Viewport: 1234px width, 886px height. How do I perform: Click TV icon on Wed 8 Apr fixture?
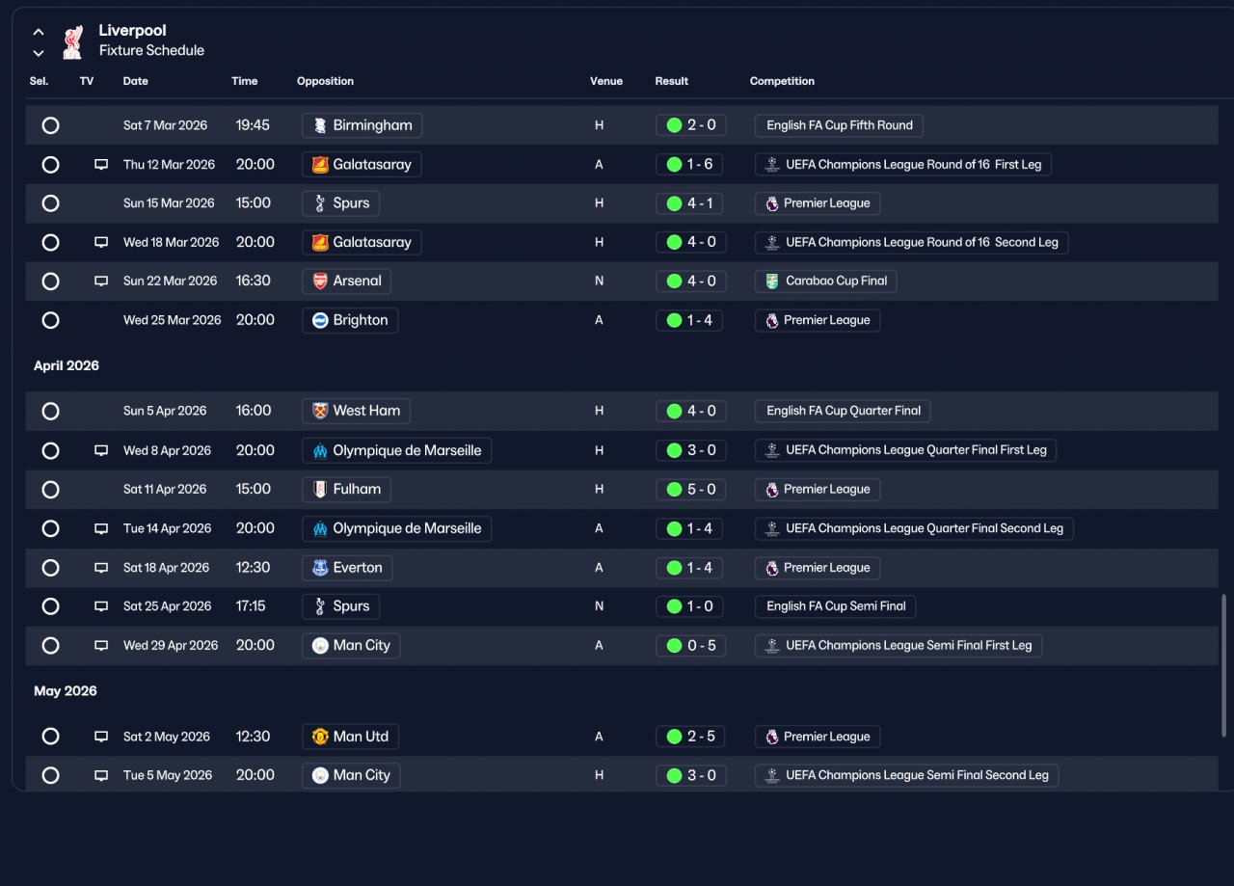[x=101, y=451]
